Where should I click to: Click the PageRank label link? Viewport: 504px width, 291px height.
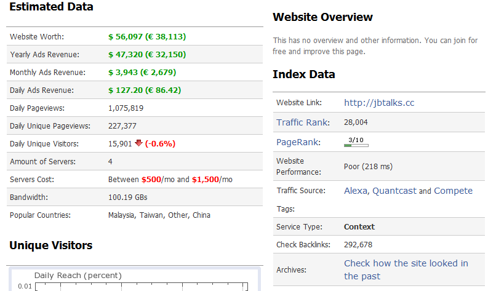[x=298, y=142]
